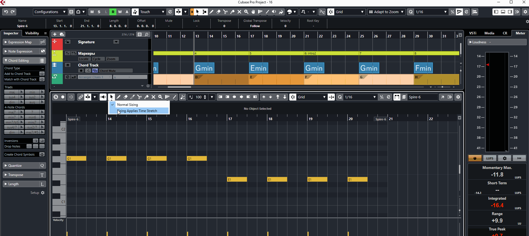The width and height of the screenshot is (529, 236).
Task: Activate Acoustic Feedback speaker icon
Action: [103, 97]
